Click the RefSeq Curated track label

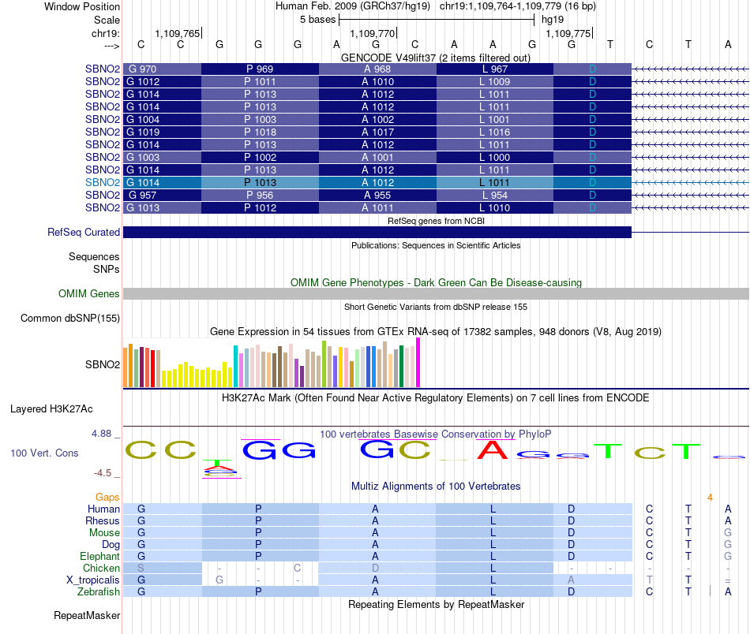pos(84,232)
